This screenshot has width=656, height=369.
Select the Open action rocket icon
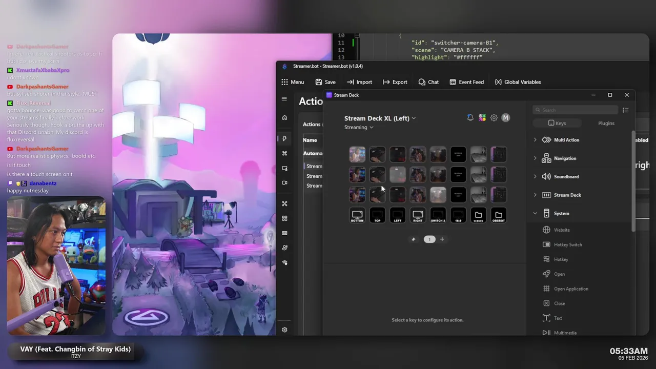coord(546,274)
